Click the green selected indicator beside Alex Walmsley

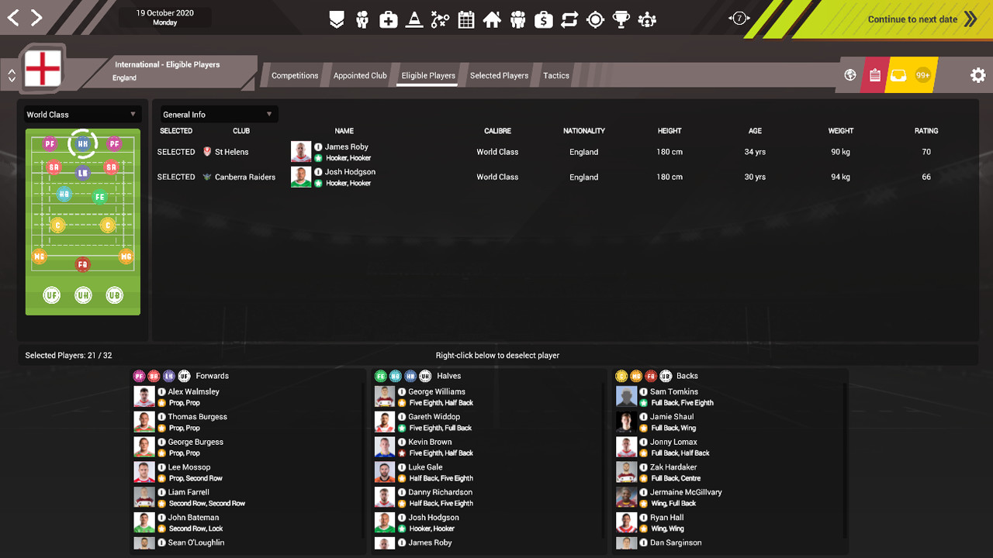coord(160,402)
